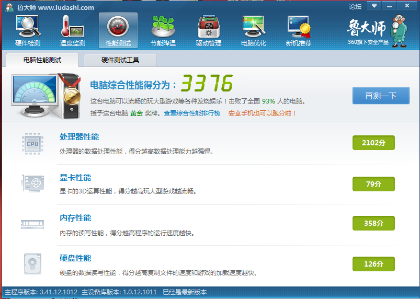The image size is (420, 299).
Task: Click 处理器性能 heading link
Action: pyautogui.click(x=80, y=137)
